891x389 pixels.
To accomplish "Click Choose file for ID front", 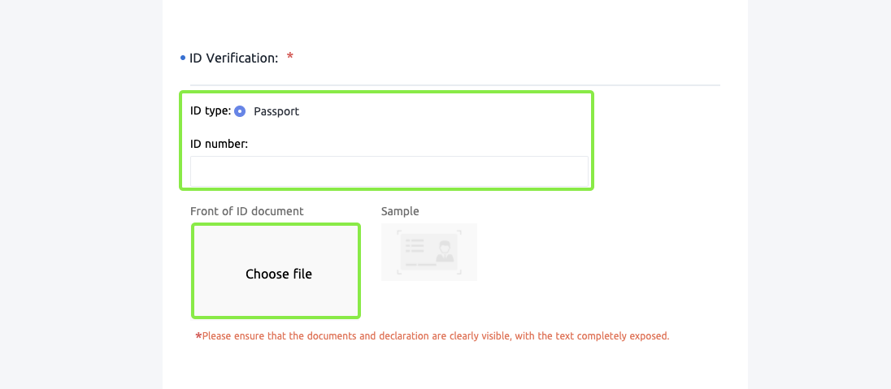I will tap(276, 272).
